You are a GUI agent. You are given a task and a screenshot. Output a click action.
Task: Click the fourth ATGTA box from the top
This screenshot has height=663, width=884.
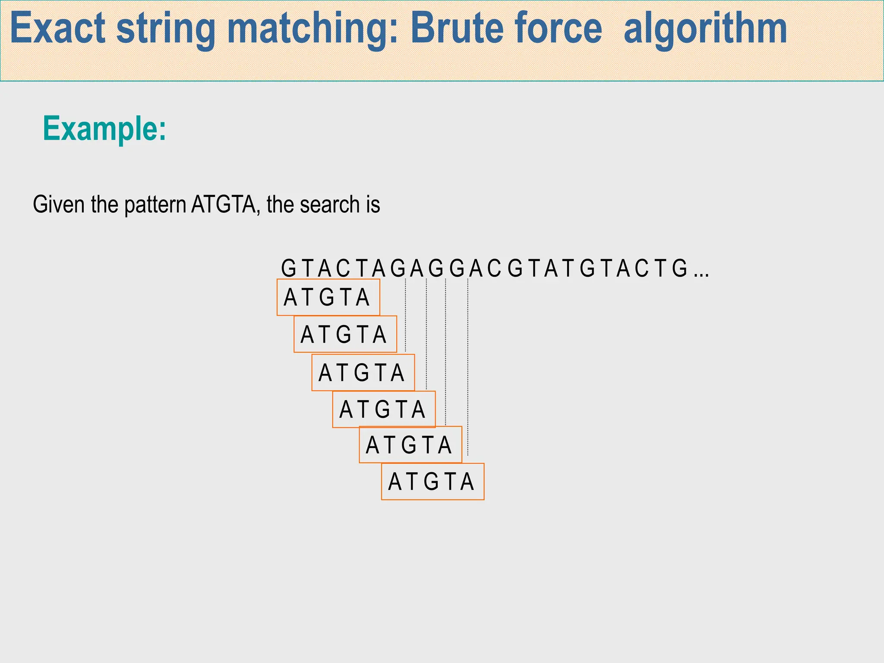pos(384,410)
